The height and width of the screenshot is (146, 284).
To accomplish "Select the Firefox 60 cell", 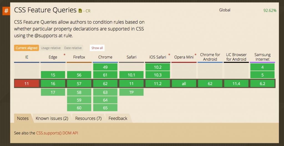I will tap(79, 108).
